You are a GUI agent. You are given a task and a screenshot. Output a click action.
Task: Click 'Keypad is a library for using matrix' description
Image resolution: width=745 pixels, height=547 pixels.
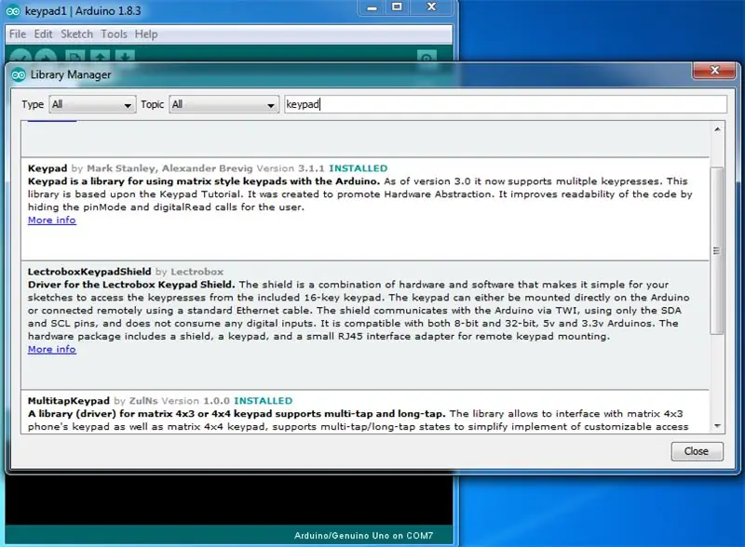tap(204, 181)
